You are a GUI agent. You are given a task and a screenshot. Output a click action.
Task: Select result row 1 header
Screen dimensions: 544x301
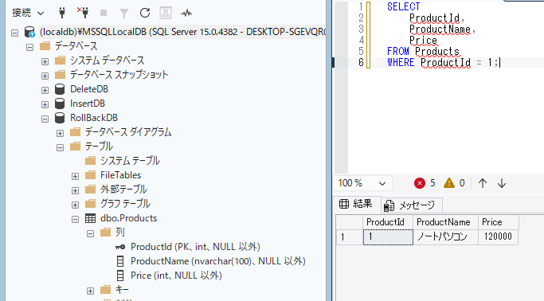350,236
